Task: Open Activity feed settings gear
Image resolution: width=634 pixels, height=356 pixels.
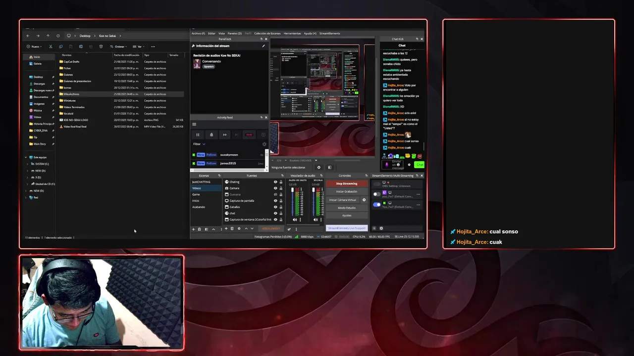Action: click(264, 144)
